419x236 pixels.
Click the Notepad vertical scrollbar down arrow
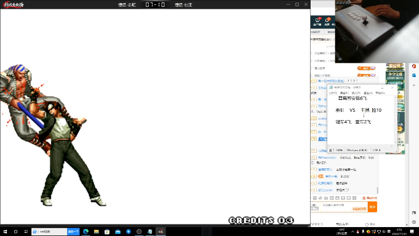click(x=395, y=142)
